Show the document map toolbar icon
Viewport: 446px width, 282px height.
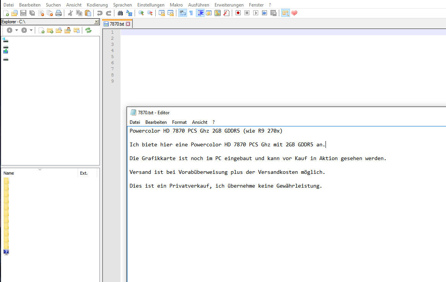(x=218, y=13)
